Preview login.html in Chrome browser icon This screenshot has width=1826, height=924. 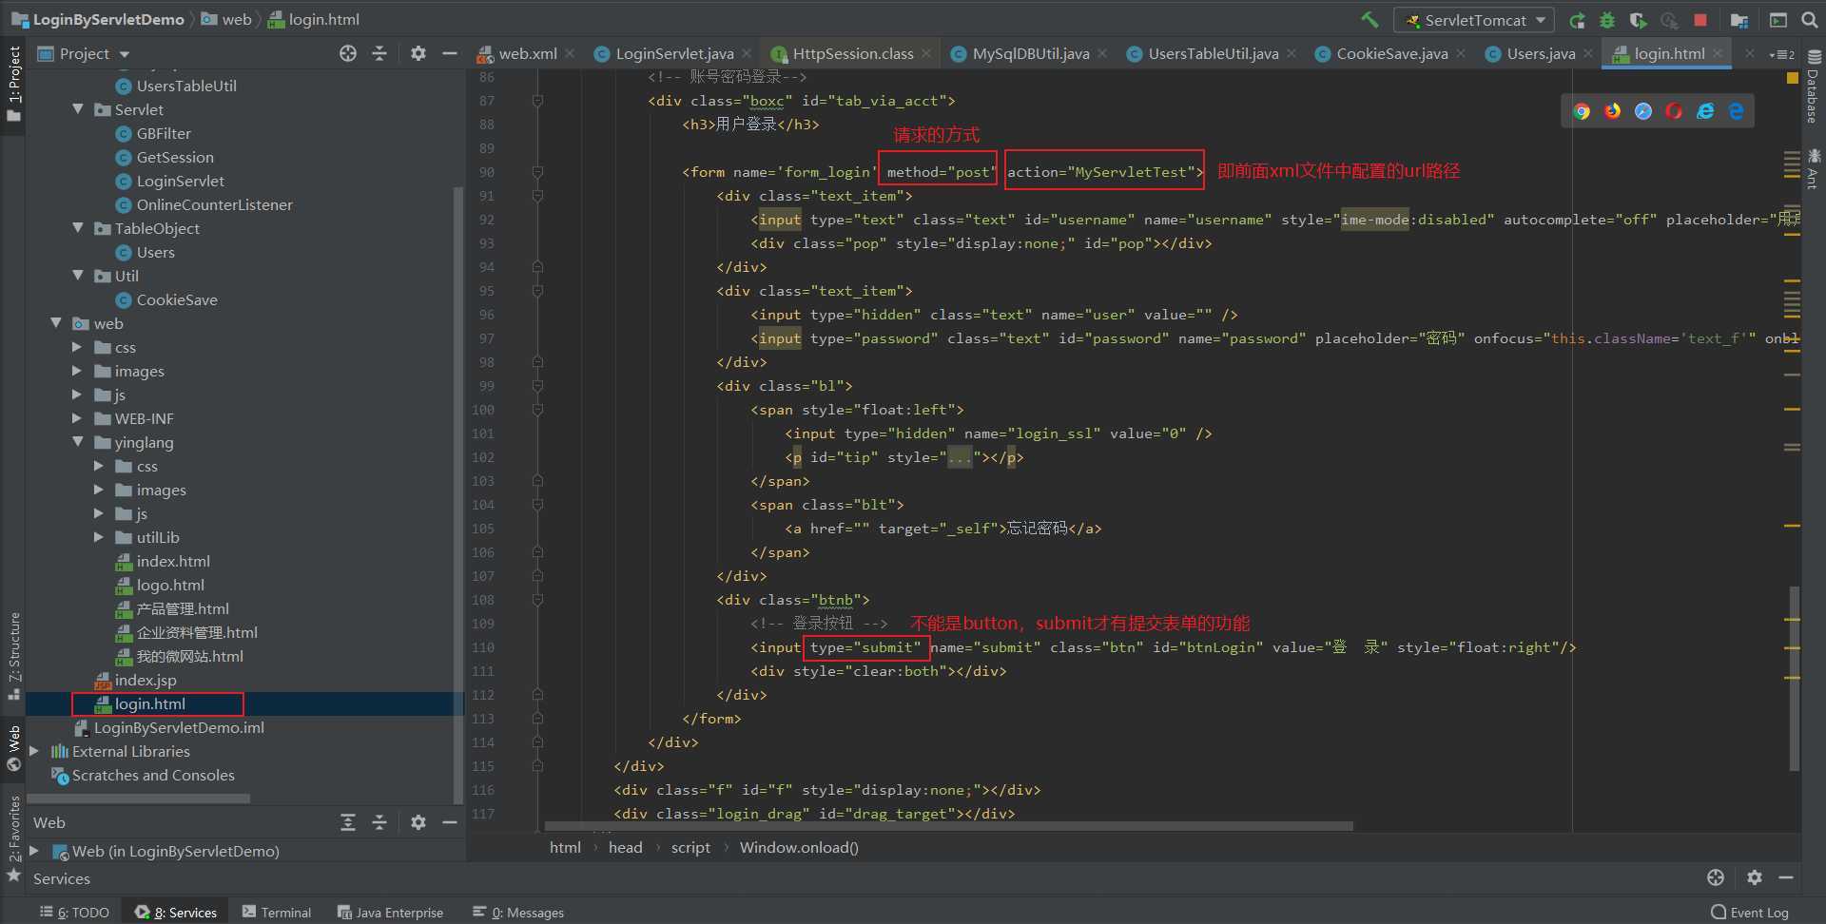point(1582,111)
